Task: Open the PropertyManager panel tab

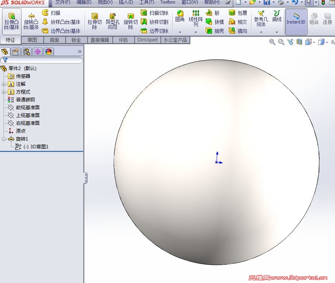Action: tap(16, 52)
